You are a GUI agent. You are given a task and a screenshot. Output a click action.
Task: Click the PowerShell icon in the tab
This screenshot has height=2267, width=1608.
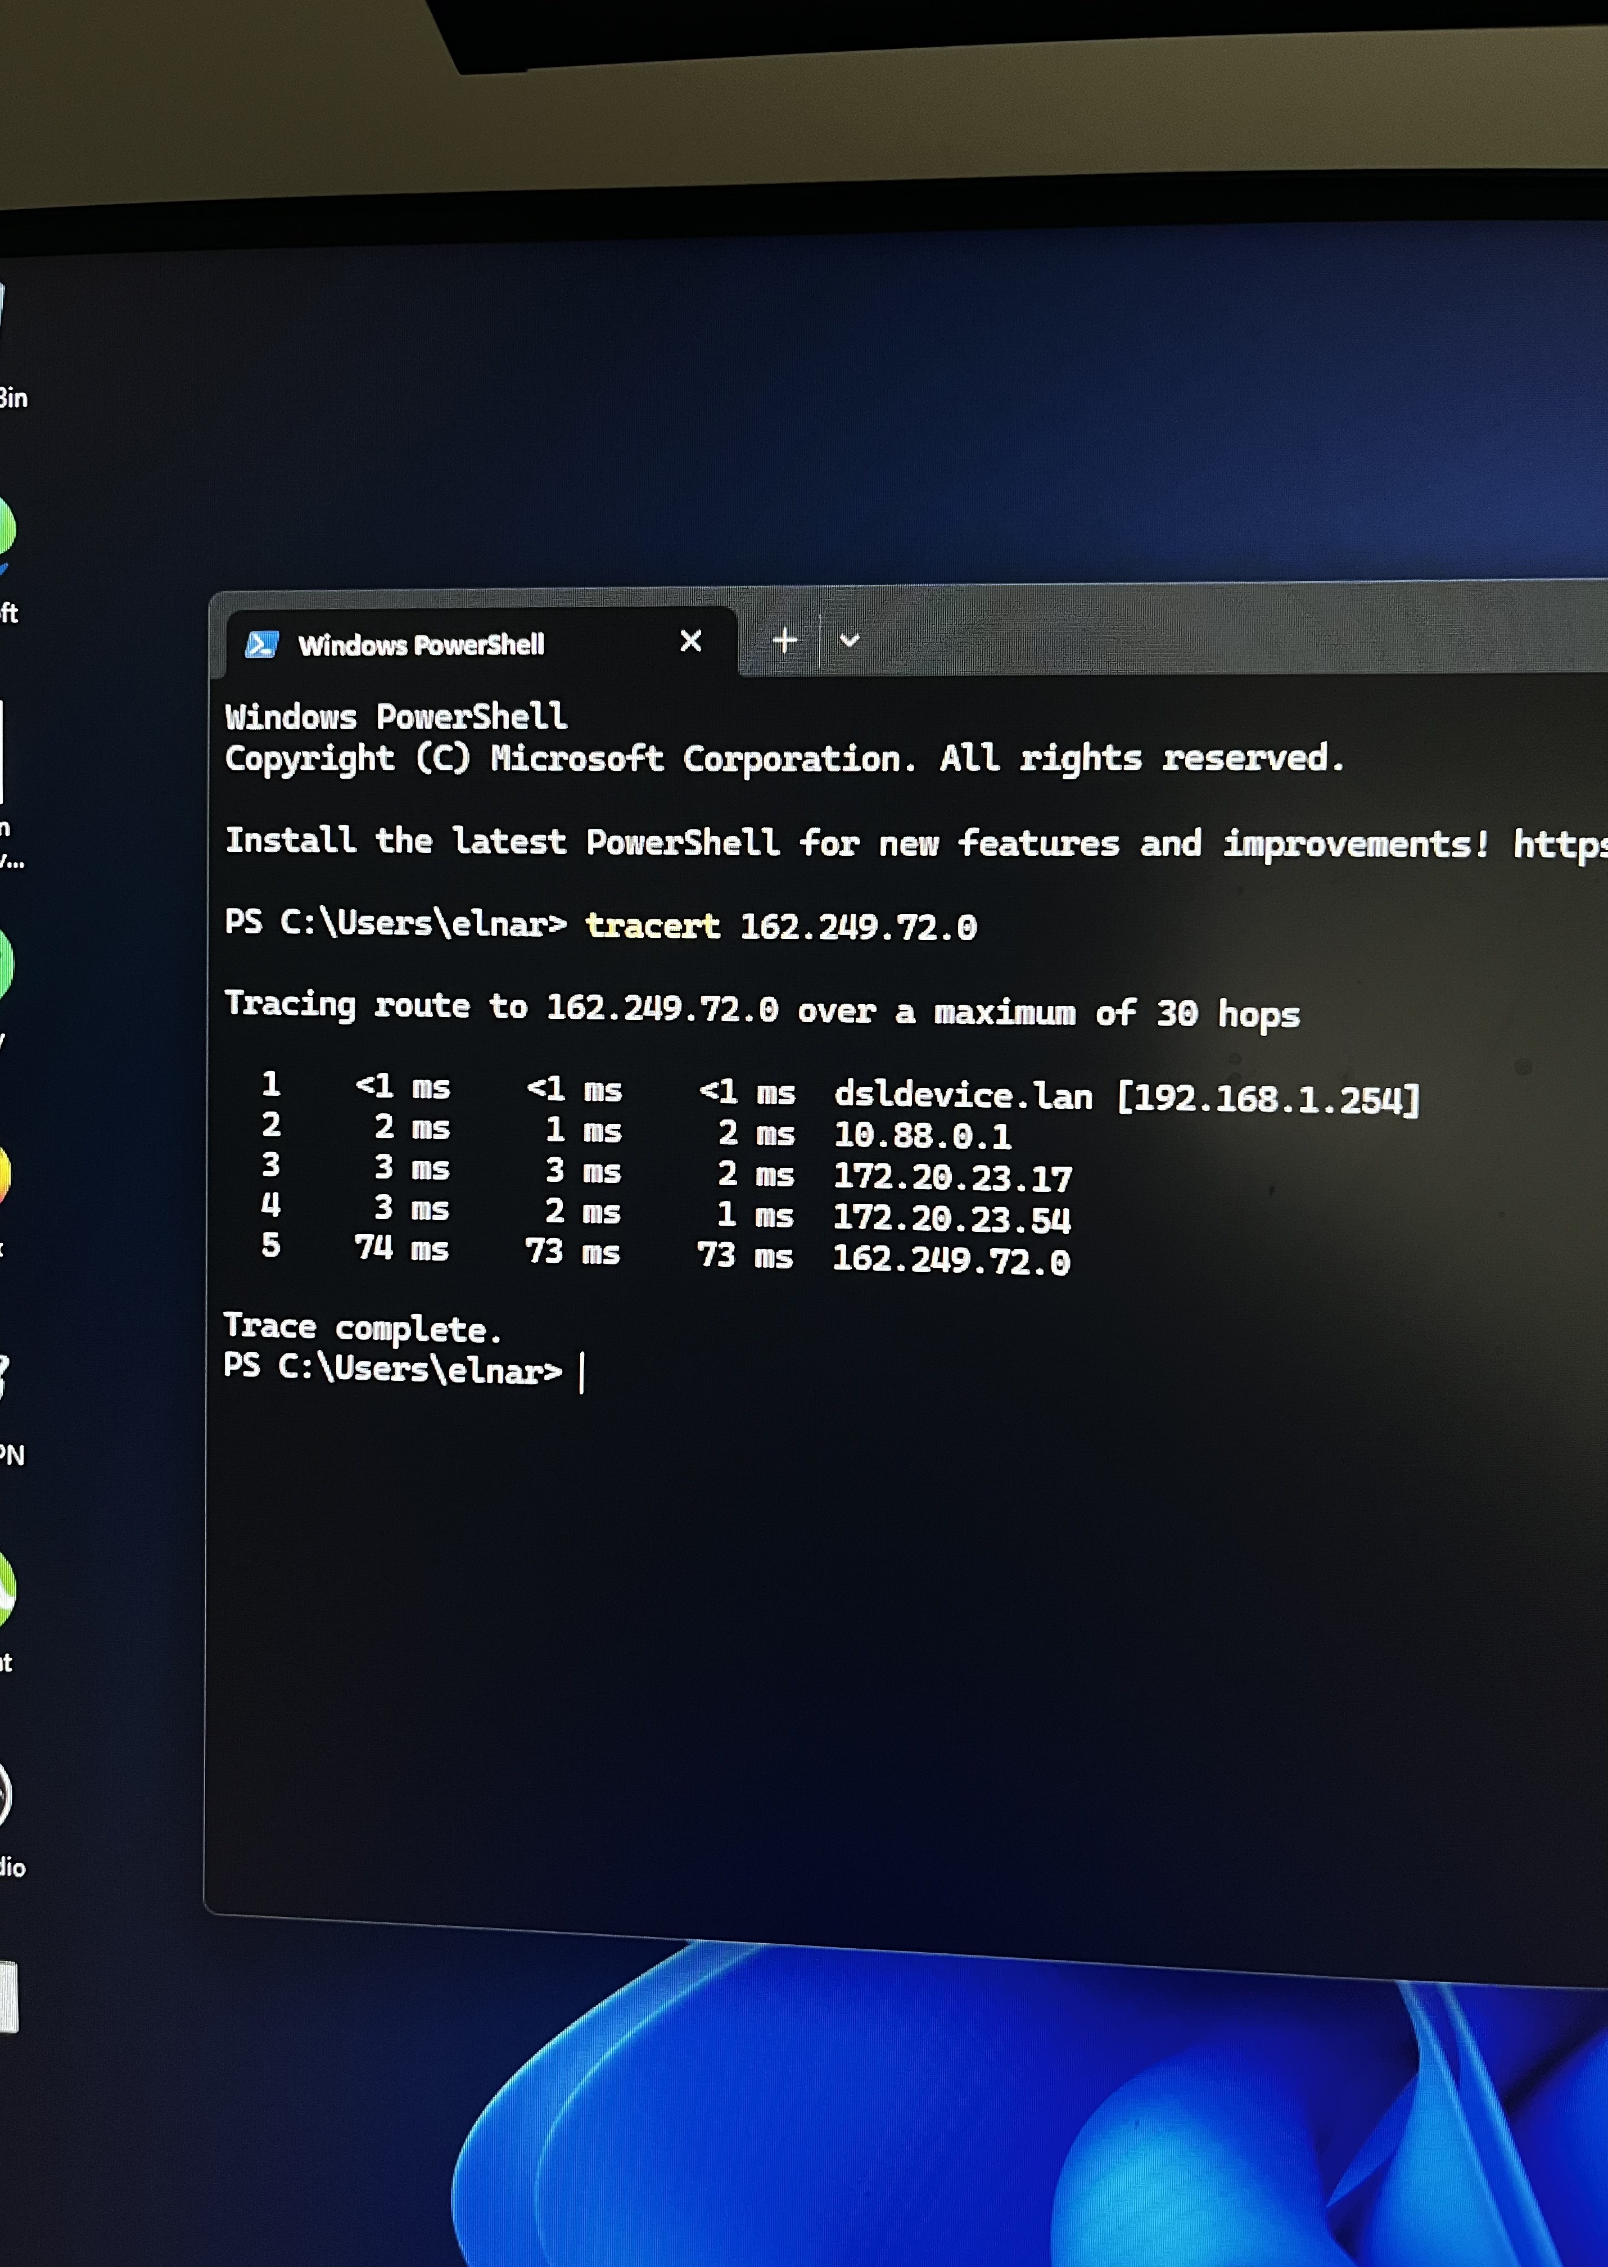click(261, 644)
